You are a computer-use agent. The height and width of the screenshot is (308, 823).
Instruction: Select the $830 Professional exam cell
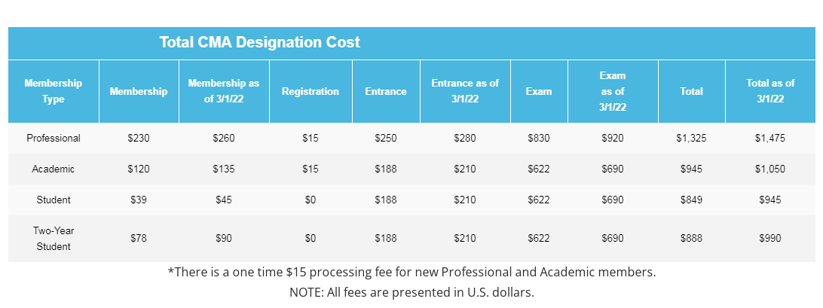(x=539, y=139)
